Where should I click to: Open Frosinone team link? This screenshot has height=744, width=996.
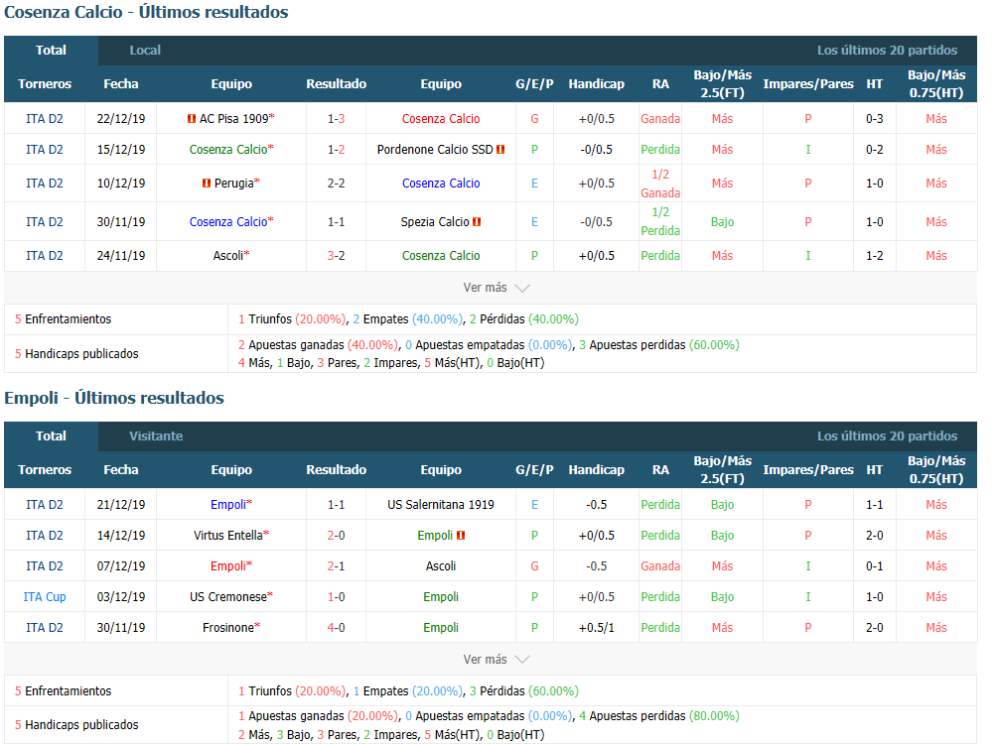[228, 628]
